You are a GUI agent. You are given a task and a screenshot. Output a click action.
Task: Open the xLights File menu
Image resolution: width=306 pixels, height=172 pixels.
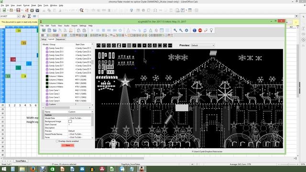click(x=42, y=25)
